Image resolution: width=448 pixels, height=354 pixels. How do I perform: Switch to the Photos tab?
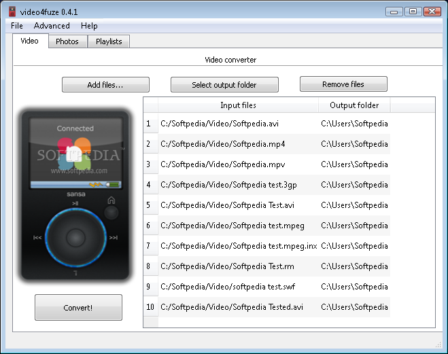point(67,41)
